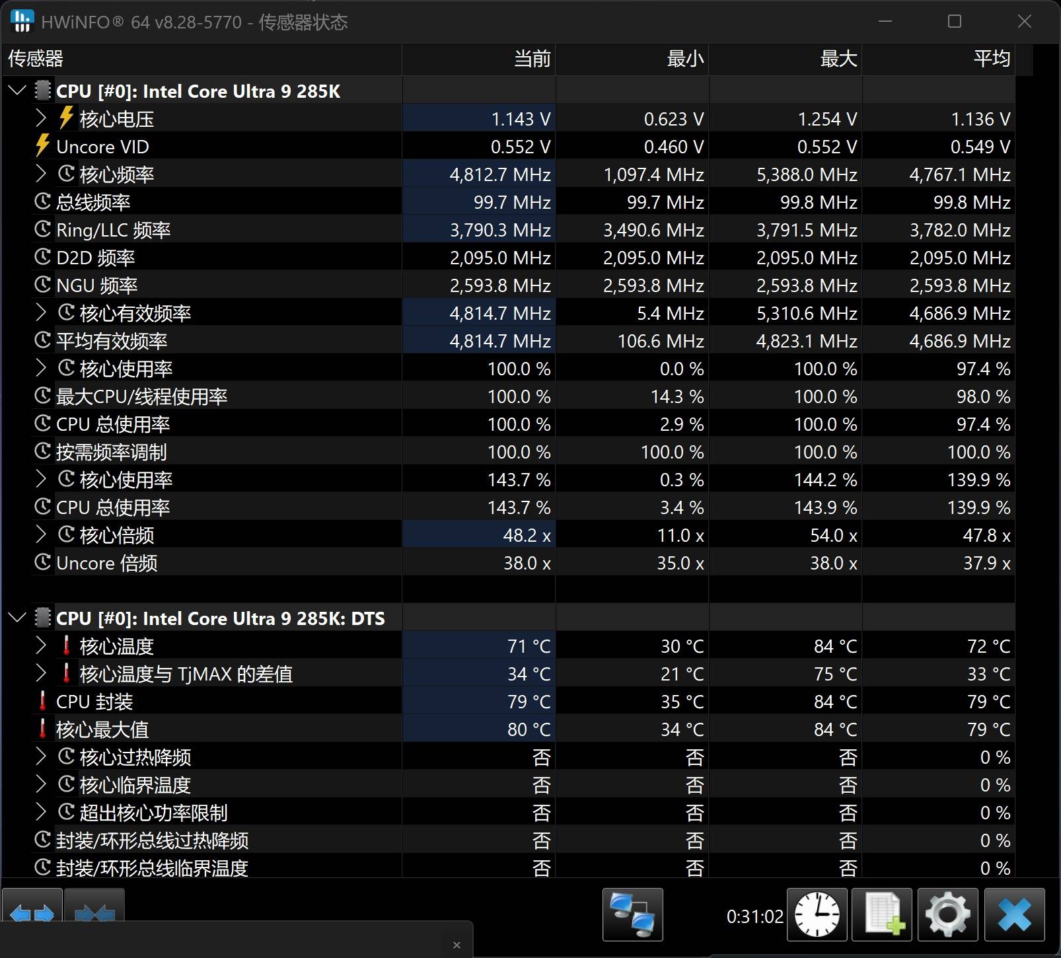The image size is (1061, 958).
Task: Expand the 核心电压 row
Action: [x=41, y=118]
